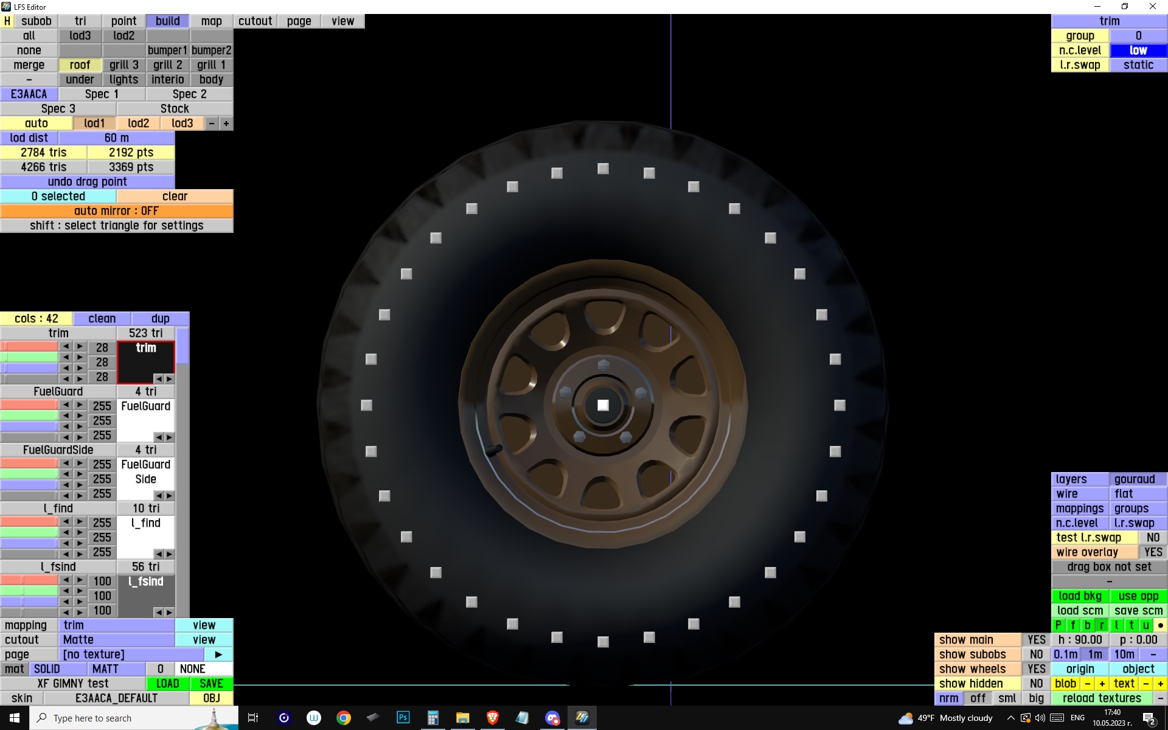Click the P view shortcut button
This screenshot has height=730, width=1168.
pyautogui.click(x=1058, y=625)
